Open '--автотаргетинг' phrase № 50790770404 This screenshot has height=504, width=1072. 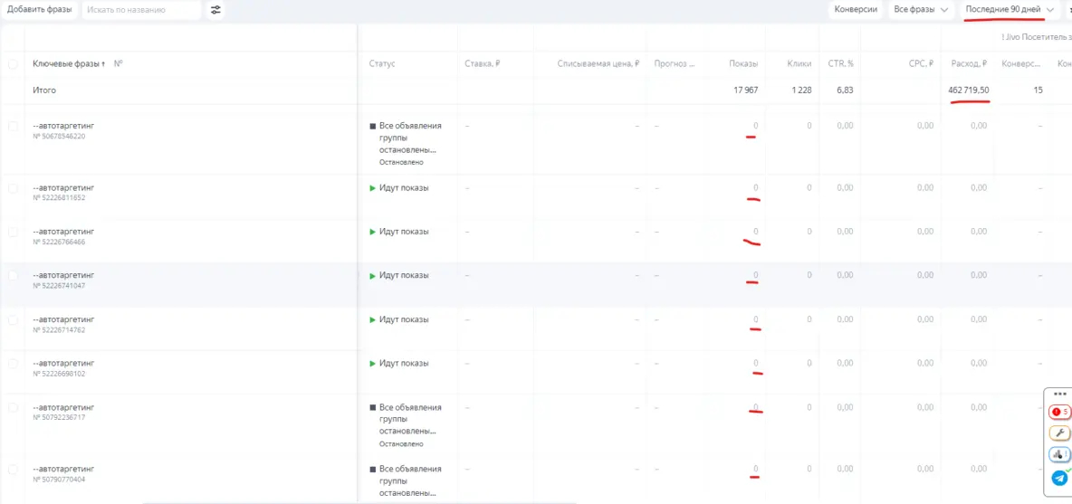tap(63, 470)
